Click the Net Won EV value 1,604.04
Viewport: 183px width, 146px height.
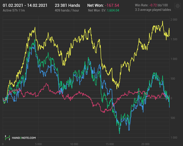113,10
